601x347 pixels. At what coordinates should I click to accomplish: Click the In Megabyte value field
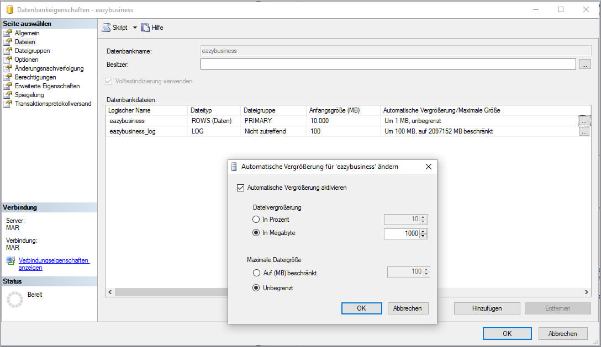pyautogui.click(x=402, y=233)
